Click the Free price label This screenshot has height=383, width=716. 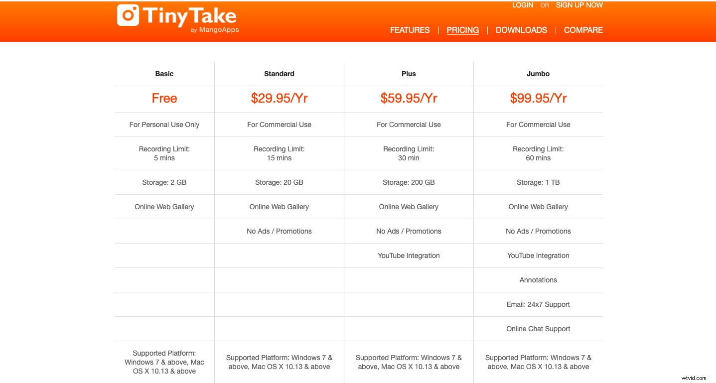point(164,98)
